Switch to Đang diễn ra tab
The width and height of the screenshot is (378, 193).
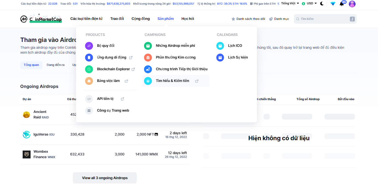tap(56, 65)
